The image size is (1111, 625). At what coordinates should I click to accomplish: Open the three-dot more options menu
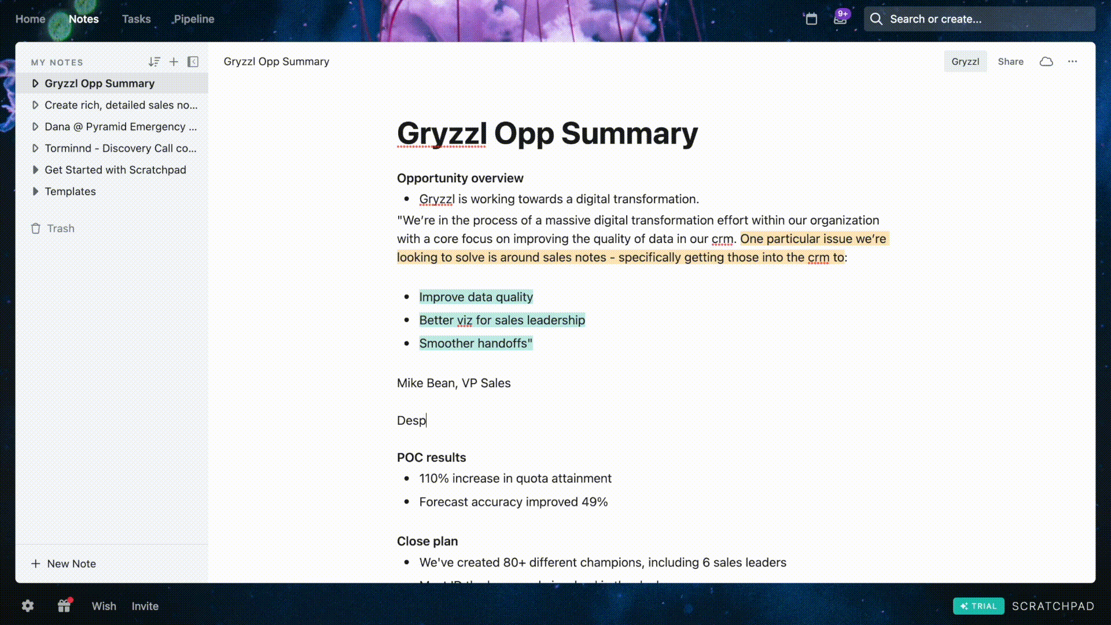[x=1072, y=62]
